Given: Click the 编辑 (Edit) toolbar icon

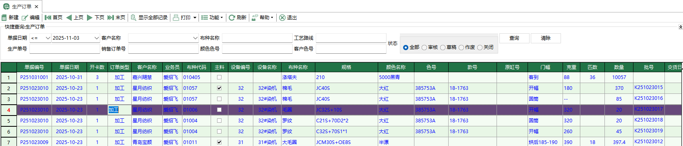Looking at the screenshot, I should point(25,18).
